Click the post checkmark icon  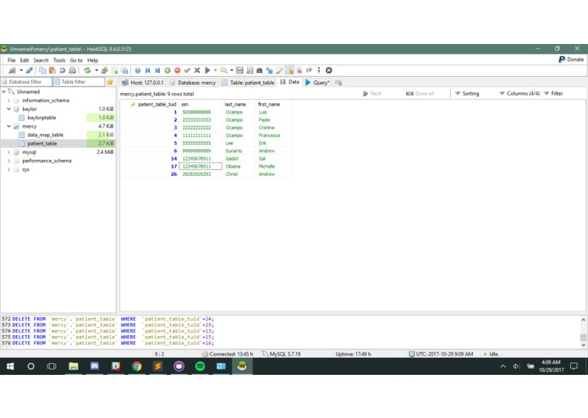[x=187, y=70]
